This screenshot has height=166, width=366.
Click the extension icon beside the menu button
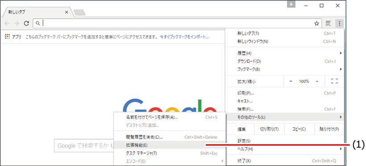(x=329, y=23)
